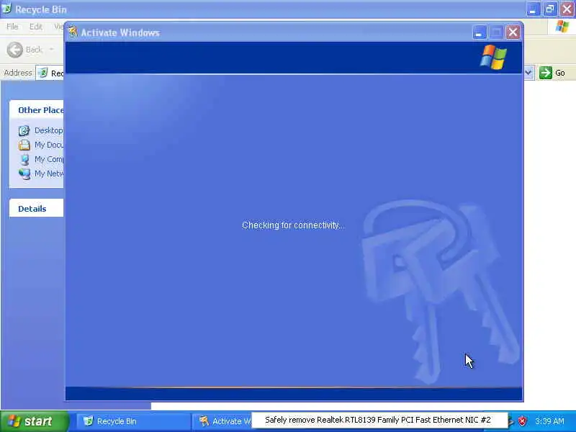Click the Safely remove Realtek NIC item

tap(378, 420)
